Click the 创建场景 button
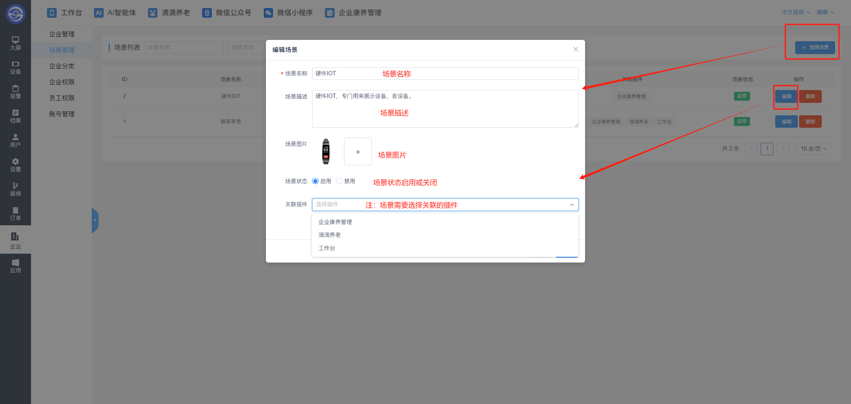Viewport: 851px width, 404px height. point(815,47)
